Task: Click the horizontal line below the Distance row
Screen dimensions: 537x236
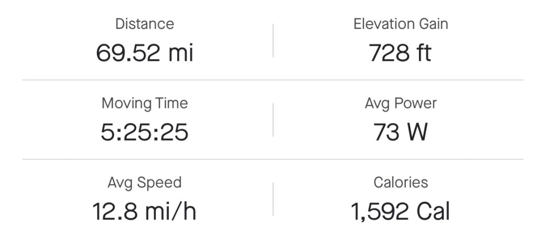Action: pos(273,80)
